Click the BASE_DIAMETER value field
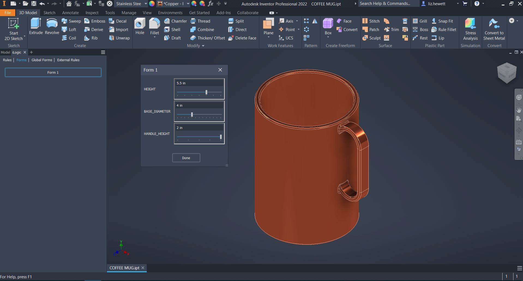 [199, 106]
